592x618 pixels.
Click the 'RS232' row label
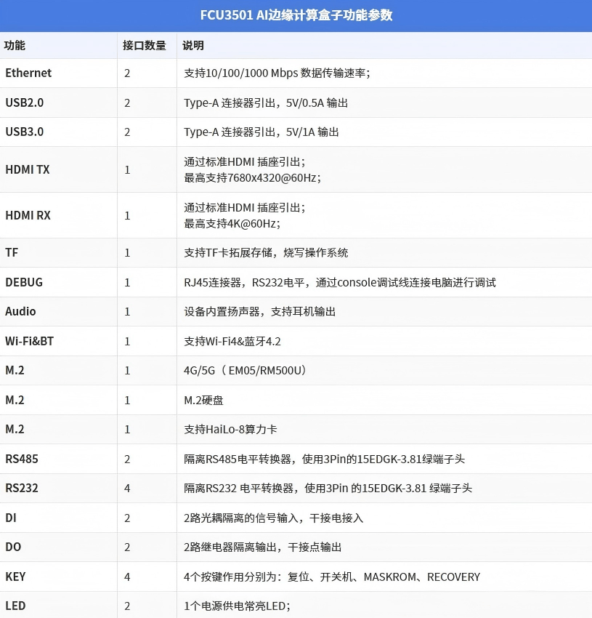pos(22,488)
